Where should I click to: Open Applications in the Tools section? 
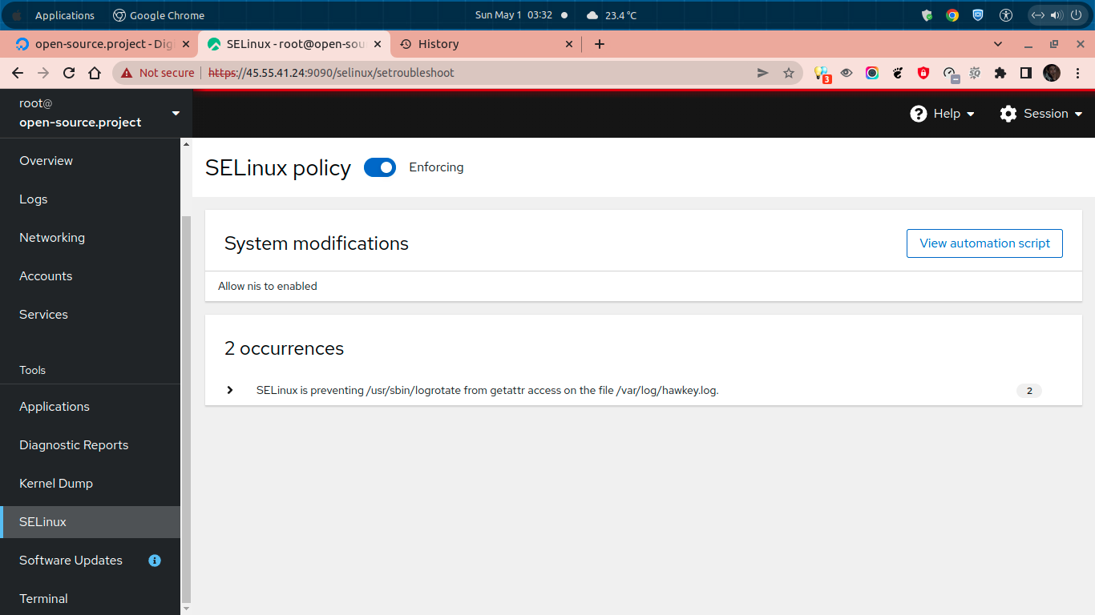pos(90,407)
